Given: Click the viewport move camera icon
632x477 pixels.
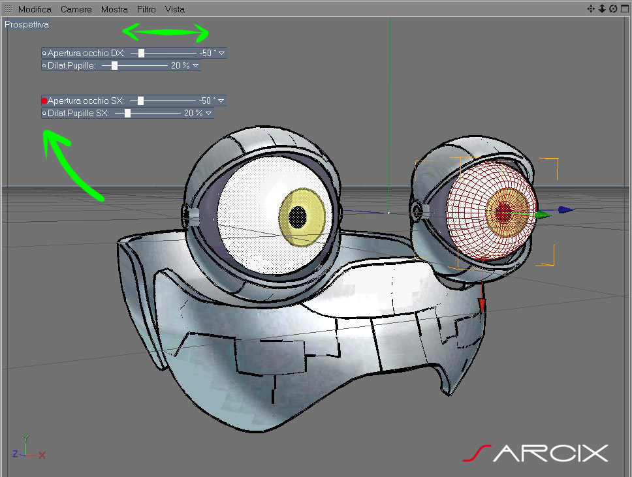Looking at the screenshot, I should (591, 9).
